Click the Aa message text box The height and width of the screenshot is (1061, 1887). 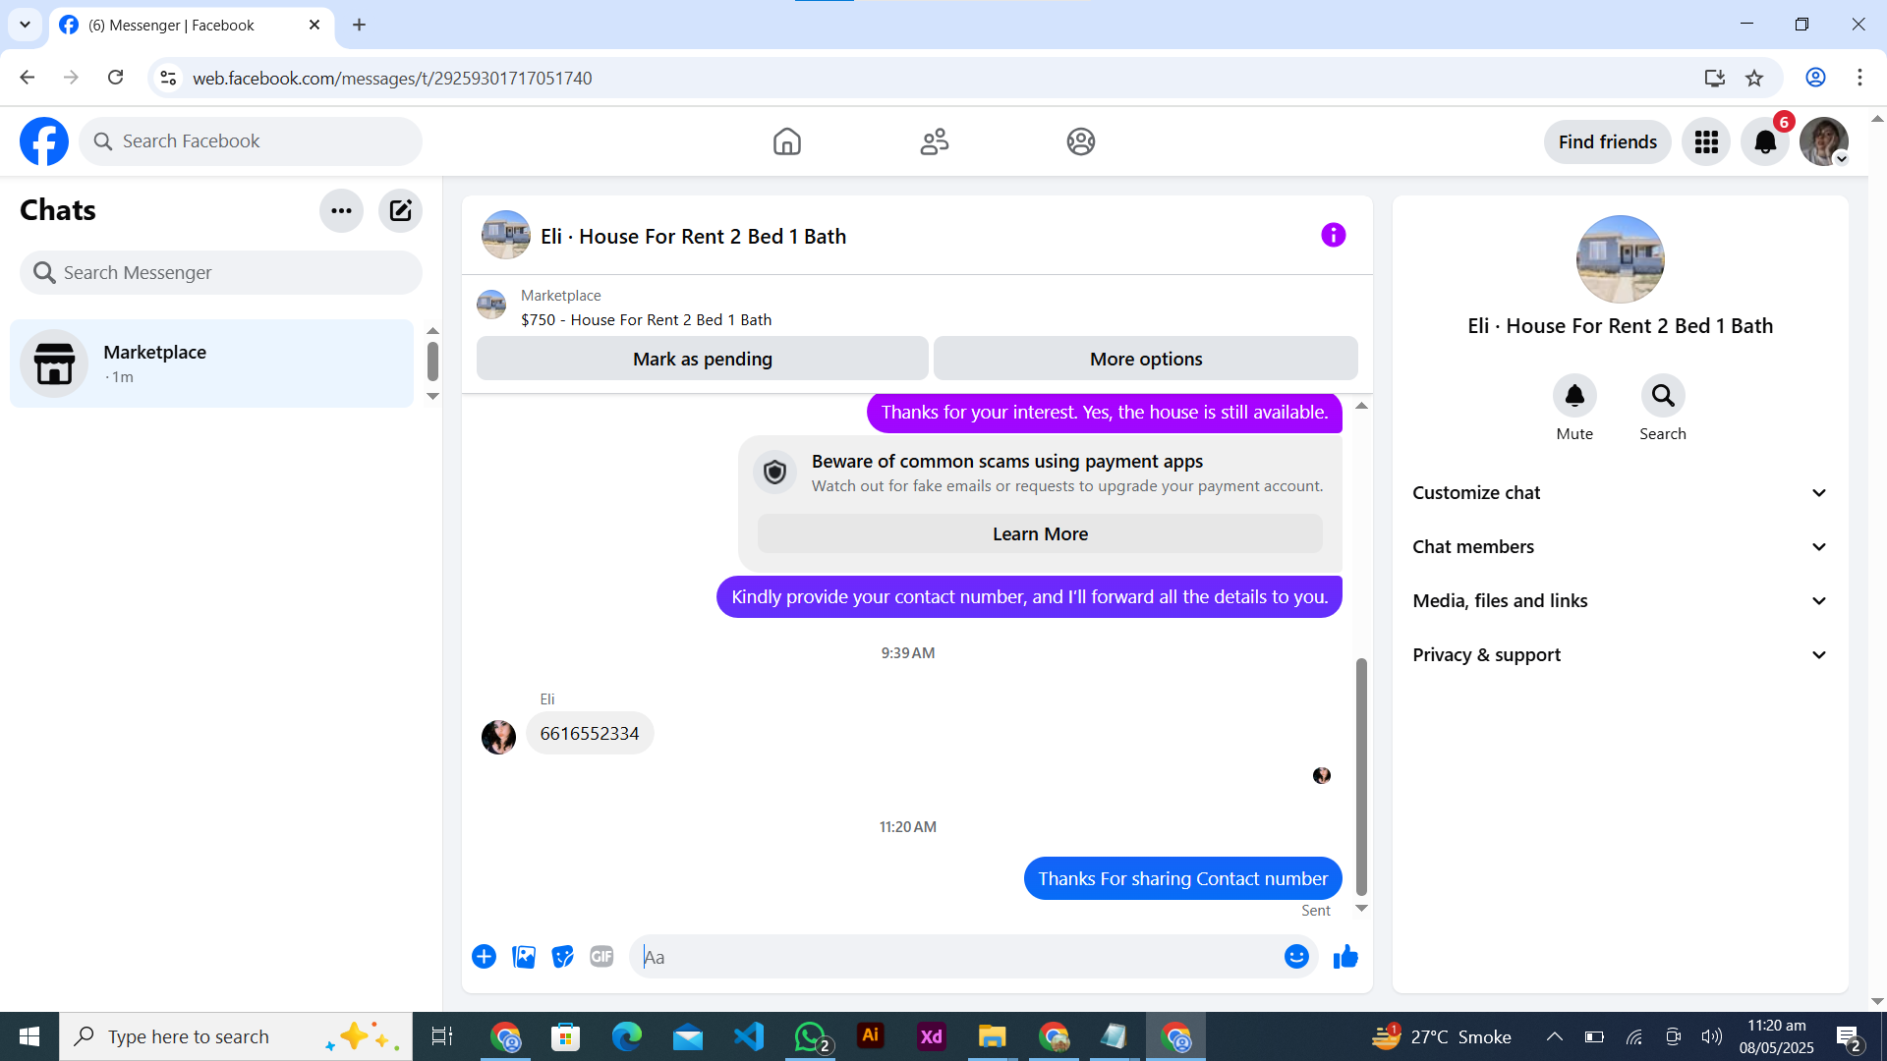958,957
